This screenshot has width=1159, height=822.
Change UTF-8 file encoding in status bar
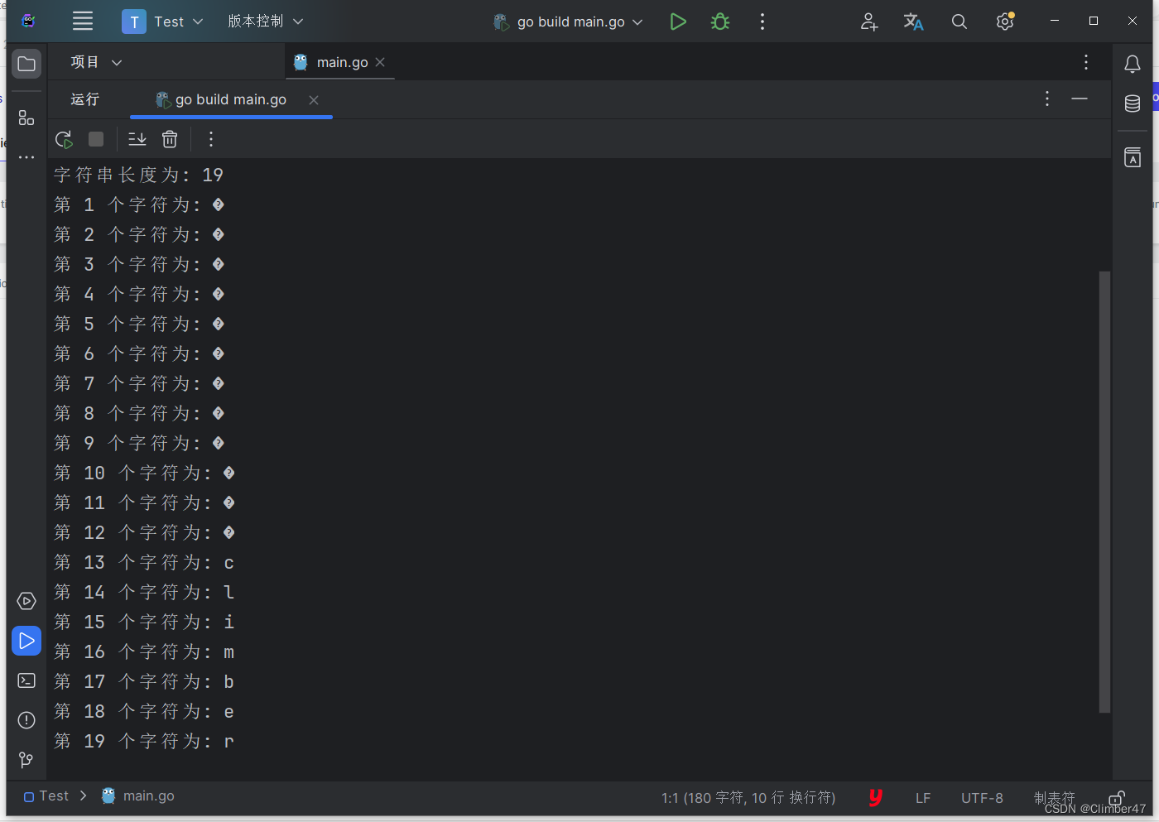pos(982,798)
